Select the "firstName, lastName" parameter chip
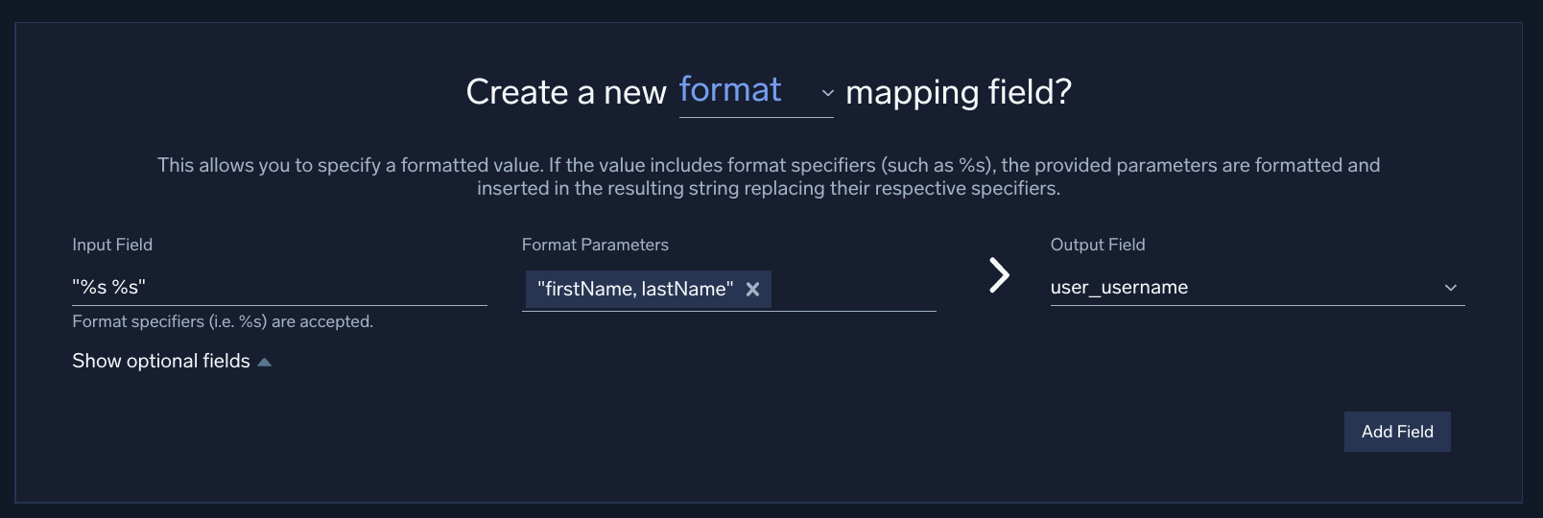The height and width of the screenshot is (518, 1543). click(x=635, y=289)
